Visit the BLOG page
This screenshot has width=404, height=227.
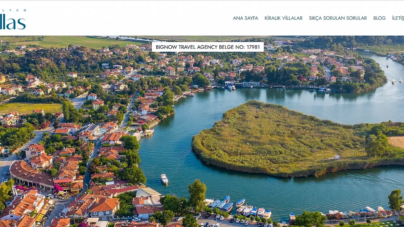click(379, 18)
